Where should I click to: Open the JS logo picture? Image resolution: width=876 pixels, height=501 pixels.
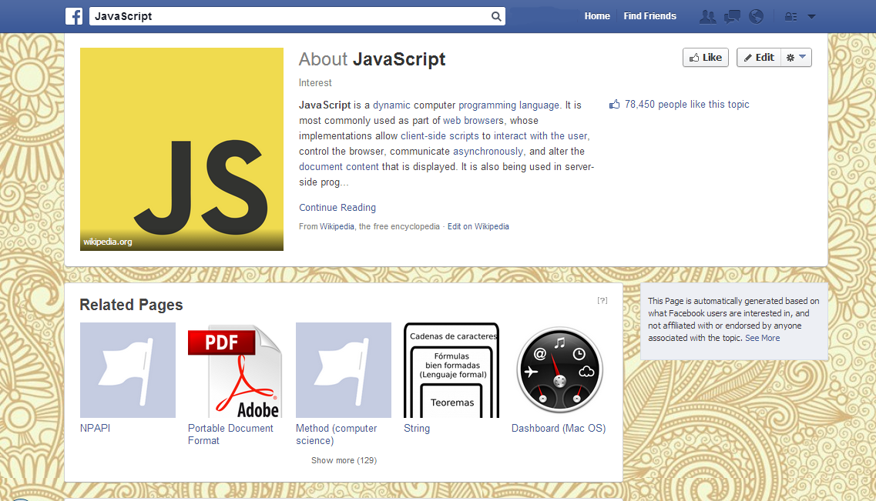(x=182, y=149)
